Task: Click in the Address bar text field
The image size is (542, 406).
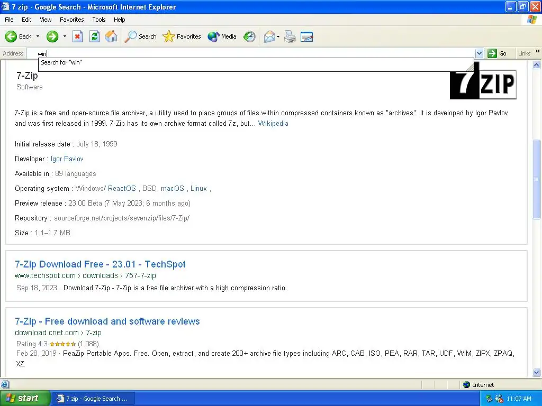Action: pyautogui.click(x=250, y=53)
